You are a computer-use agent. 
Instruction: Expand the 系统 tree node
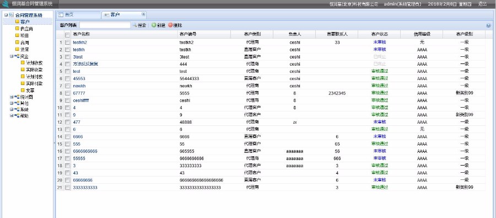coord(12,110)
